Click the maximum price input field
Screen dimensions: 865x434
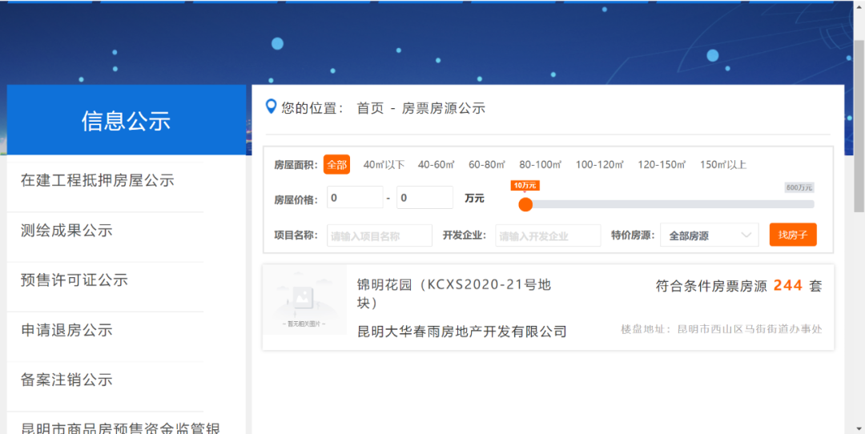424,198
